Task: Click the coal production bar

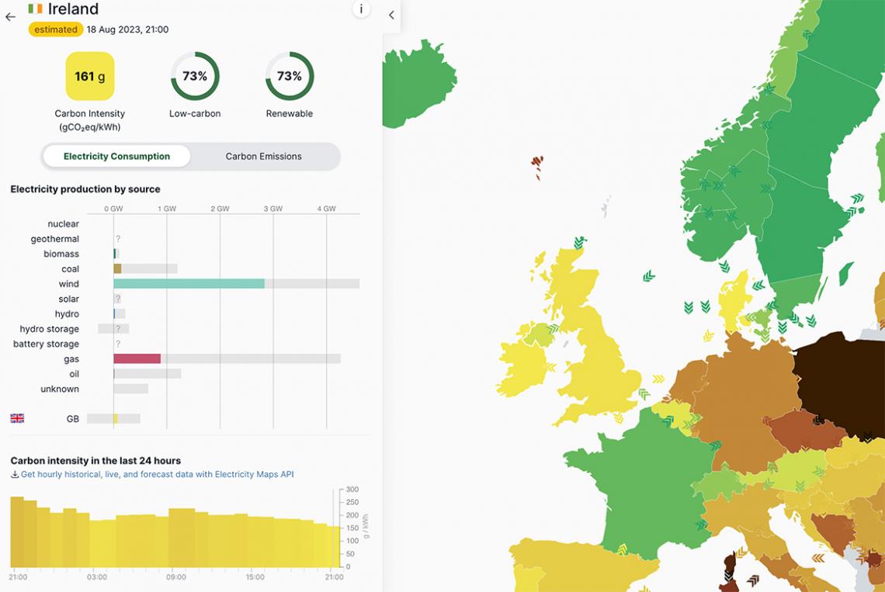Action: (x=117, y=268)
